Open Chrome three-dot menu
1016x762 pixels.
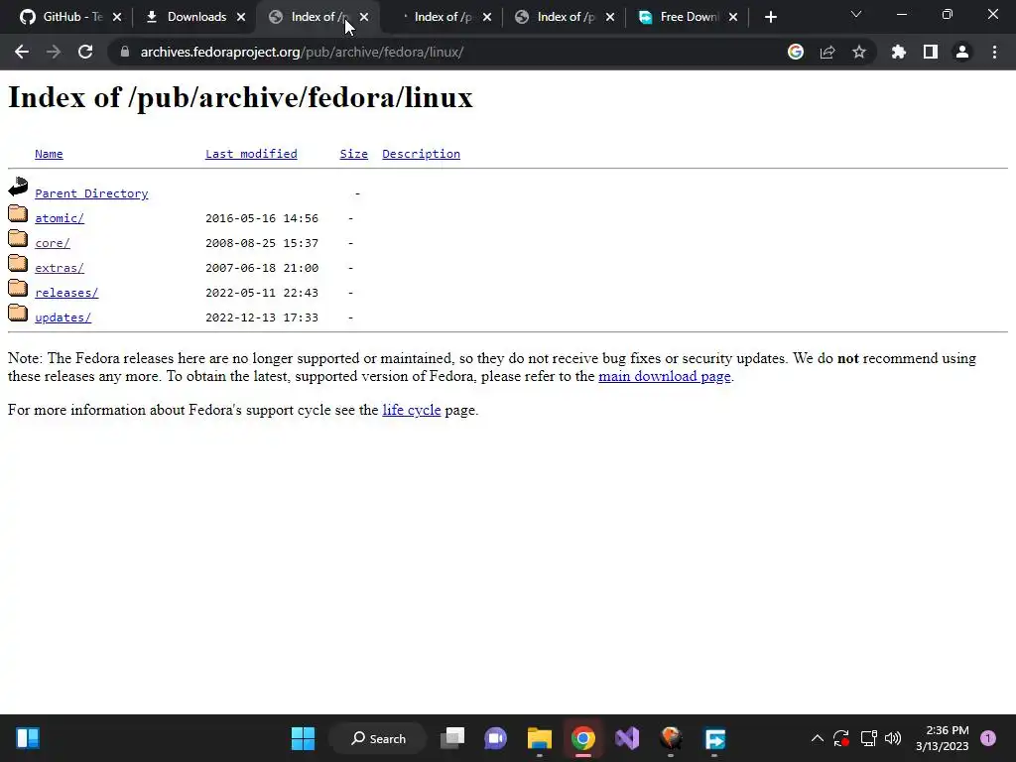tap(994, 52)
